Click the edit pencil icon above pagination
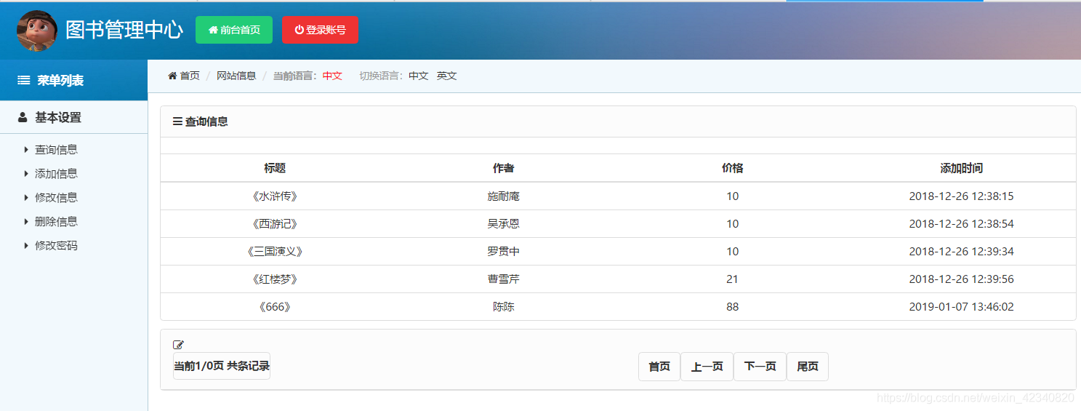This screenshot has height=411, width=1081. [179, 345]
